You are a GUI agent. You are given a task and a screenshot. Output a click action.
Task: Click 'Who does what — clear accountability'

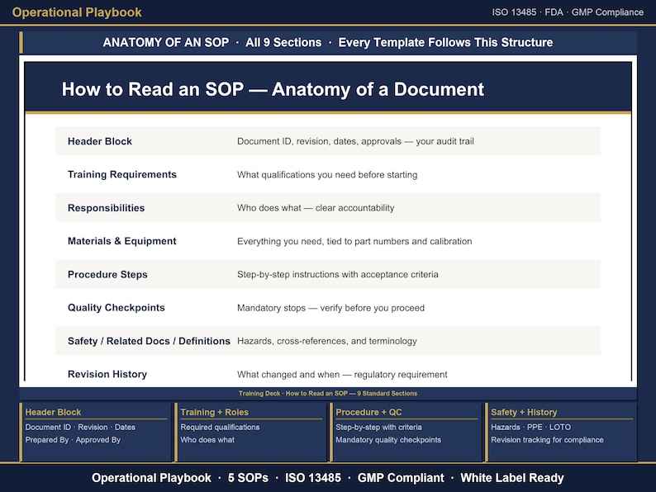[316, 208]
